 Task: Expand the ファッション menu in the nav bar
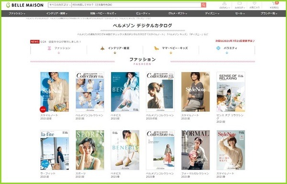click(17, 13)
